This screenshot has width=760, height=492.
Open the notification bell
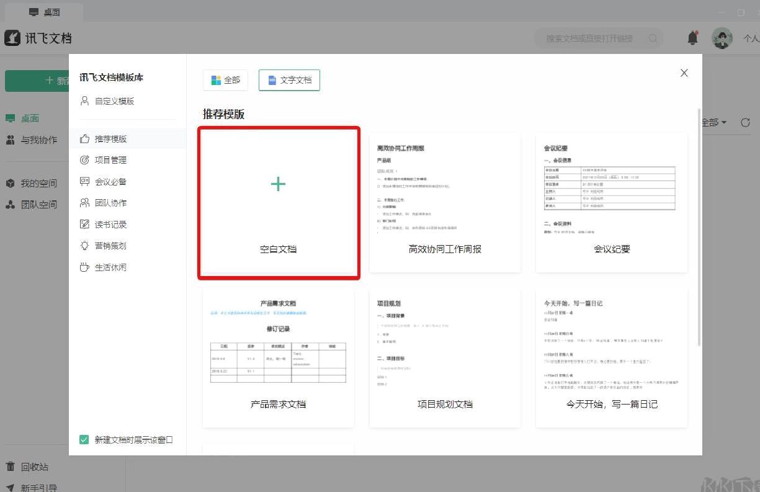tap(693, 38)
